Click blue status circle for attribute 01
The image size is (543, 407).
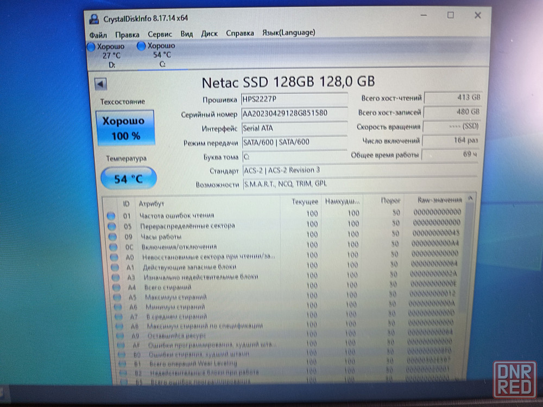111,215
